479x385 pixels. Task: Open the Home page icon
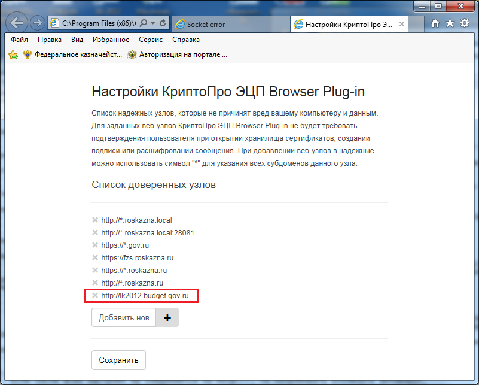(x=435, y=23)
